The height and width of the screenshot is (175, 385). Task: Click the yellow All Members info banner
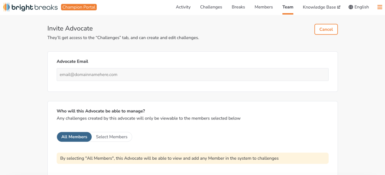click(x=192, y=158)
